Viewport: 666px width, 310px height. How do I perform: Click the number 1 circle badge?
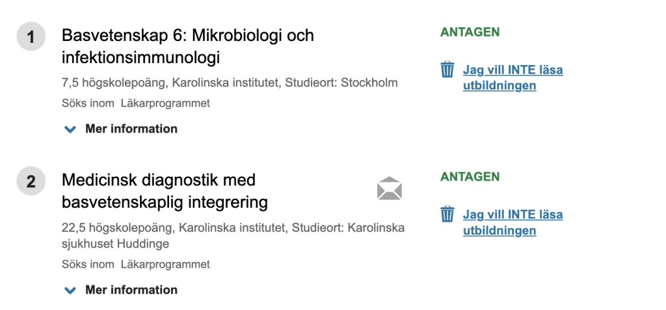point(31,37)
